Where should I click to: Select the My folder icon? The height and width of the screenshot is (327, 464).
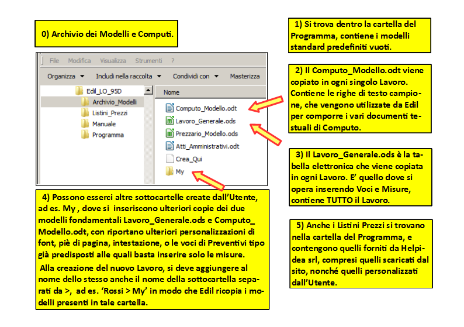pos(169,171)
